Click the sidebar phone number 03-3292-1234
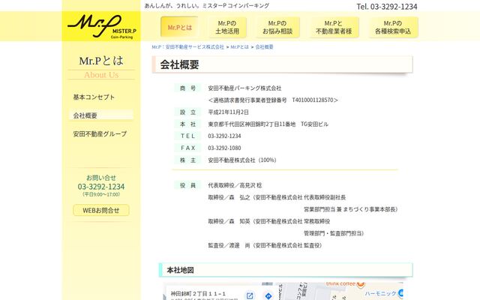This screenshot has height=300, width=480. click(x=101, y=187)
